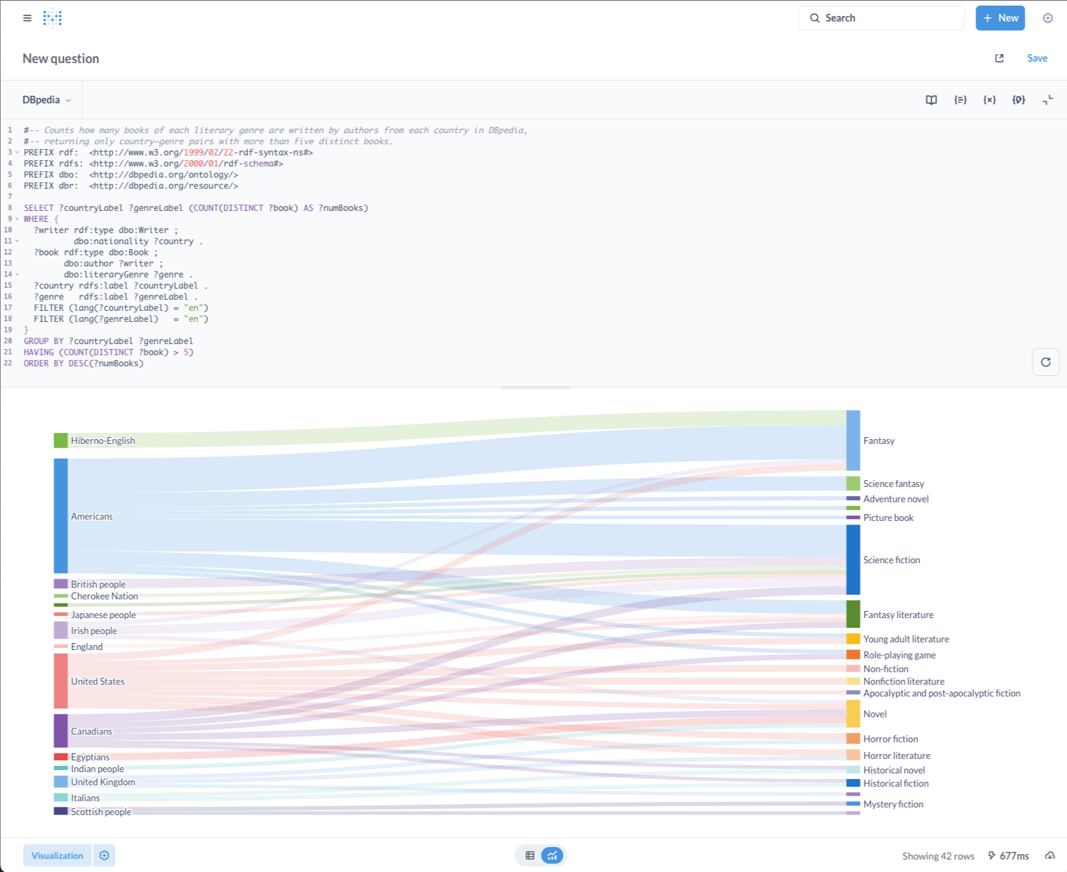Click the Visualization button
The width and height of the screenshot is (1067, 872).
pos(57,855)
